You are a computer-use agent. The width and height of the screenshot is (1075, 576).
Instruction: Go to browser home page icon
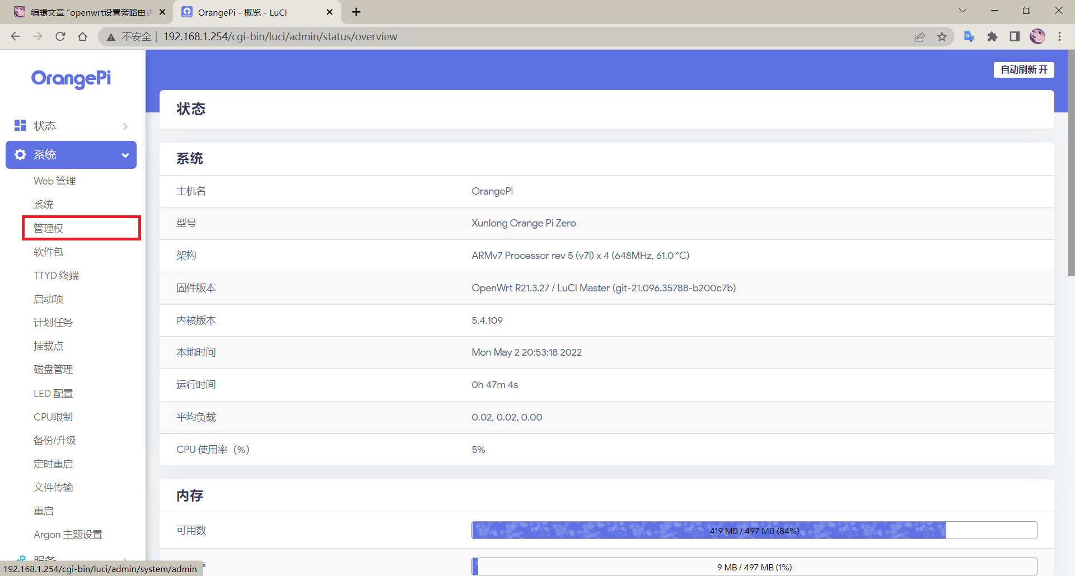(x=82, y=36)
